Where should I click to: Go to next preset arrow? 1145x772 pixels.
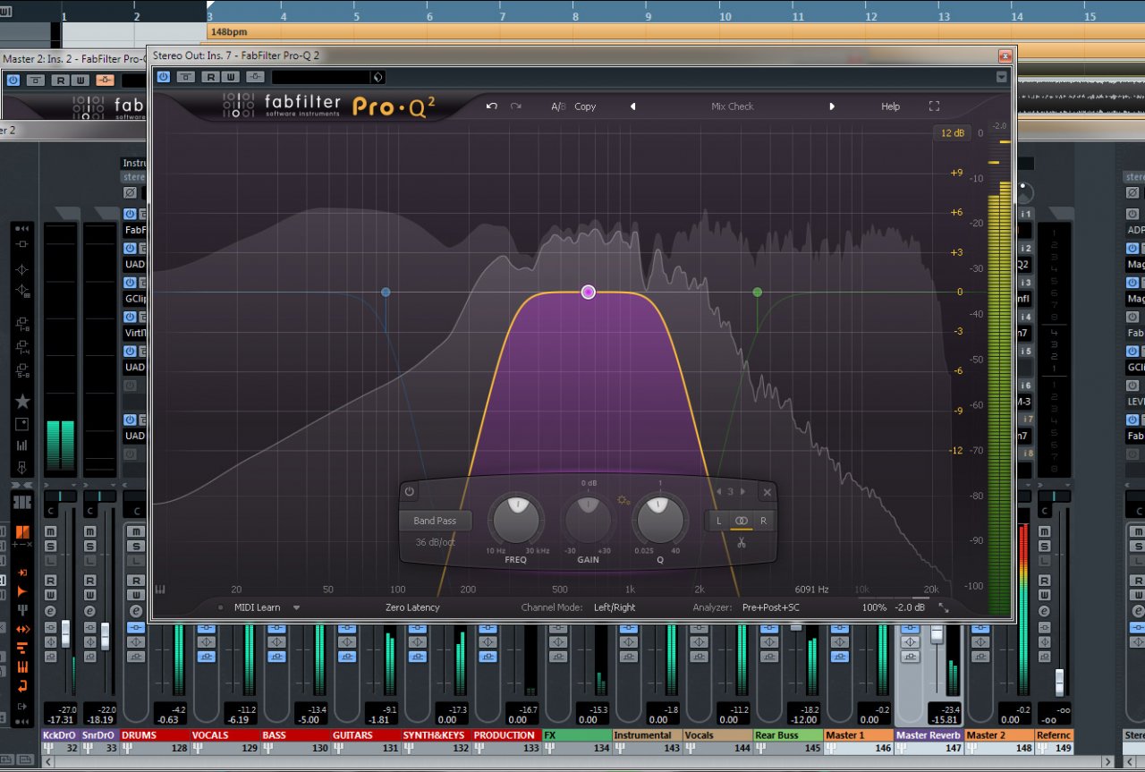(832, 106)
